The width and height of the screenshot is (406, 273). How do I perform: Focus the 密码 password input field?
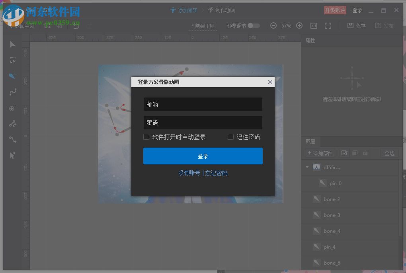(203, 123)
